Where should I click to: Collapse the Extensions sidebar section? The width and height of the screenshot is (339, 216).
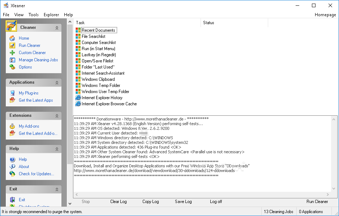click(57, 116)
